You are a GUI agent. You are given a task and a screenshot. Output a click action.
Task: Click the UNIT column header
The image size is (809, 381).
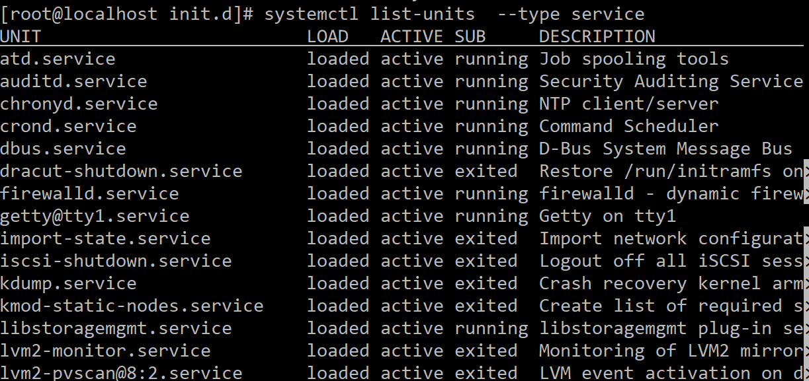[21, 36]
